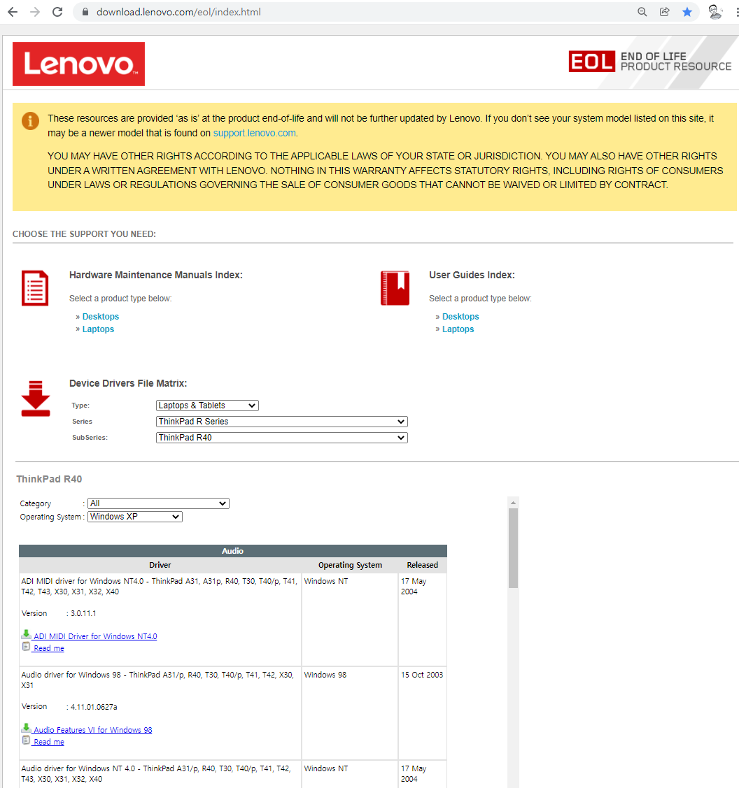
Task: Click the browser Forward arrow
Action: coord(35,12)
